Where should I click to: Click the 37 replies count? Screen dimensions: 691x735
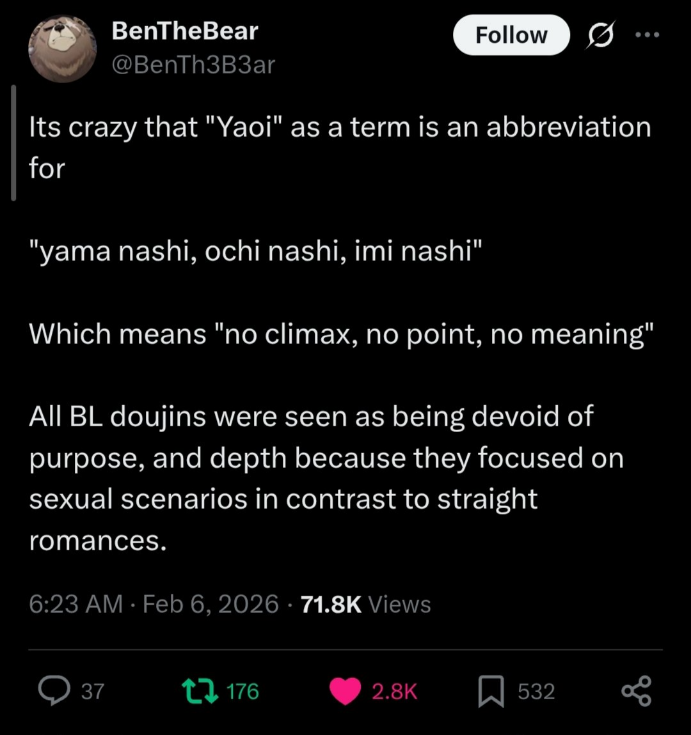[x=93, y=692]
